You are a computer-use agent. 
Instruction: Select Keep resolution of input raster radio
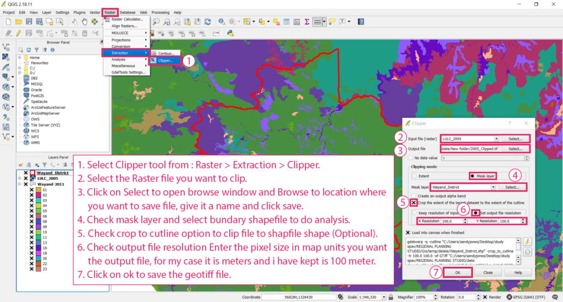415,213
